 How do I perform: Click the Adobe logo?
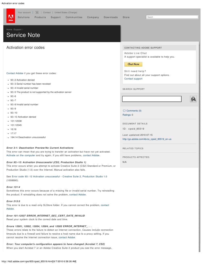[11, 16]
